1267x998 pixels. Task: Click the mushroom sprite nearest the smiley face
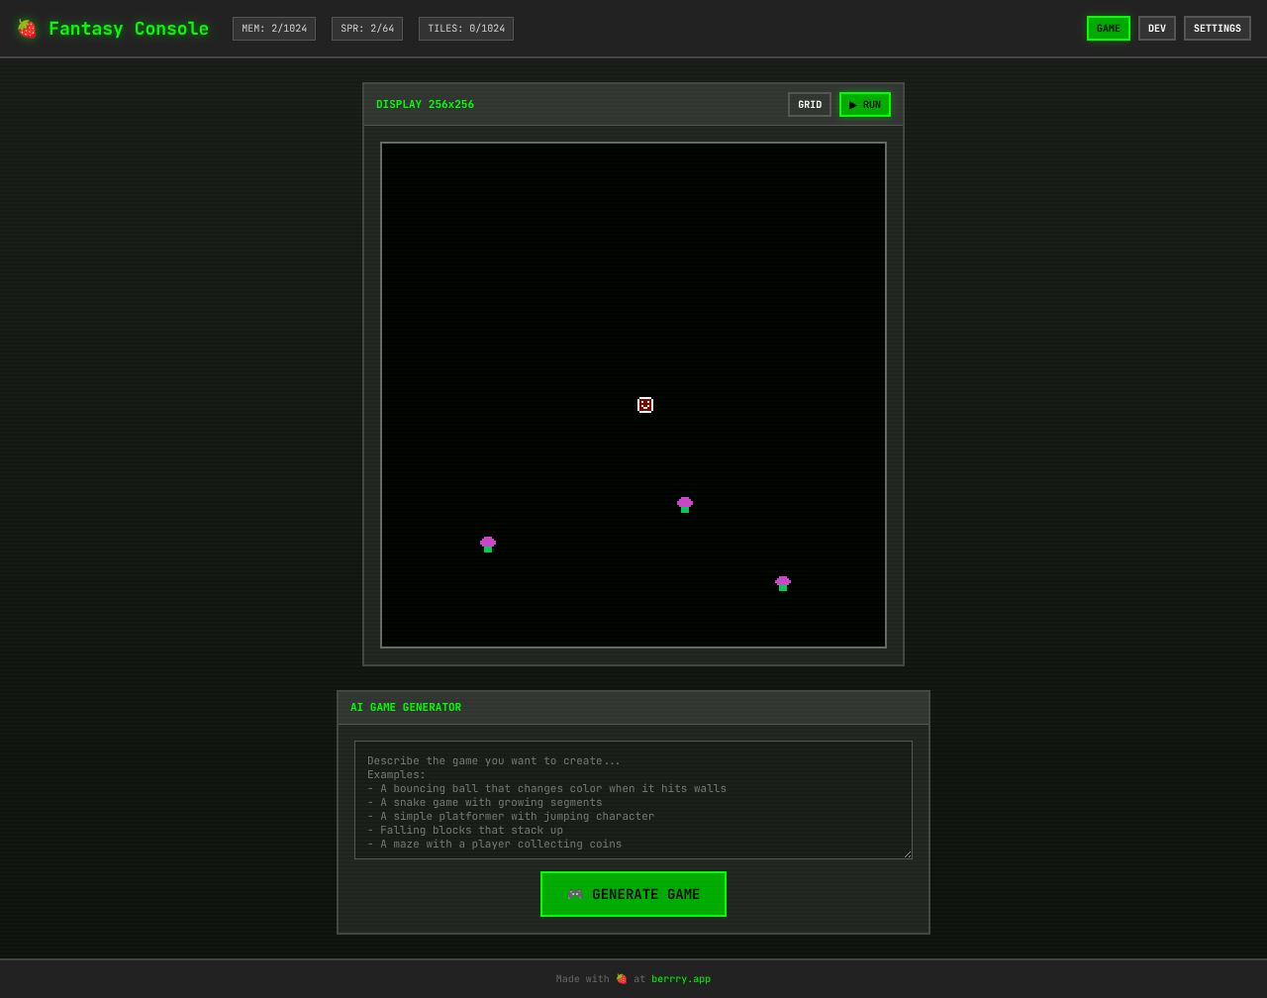point(685,505)
